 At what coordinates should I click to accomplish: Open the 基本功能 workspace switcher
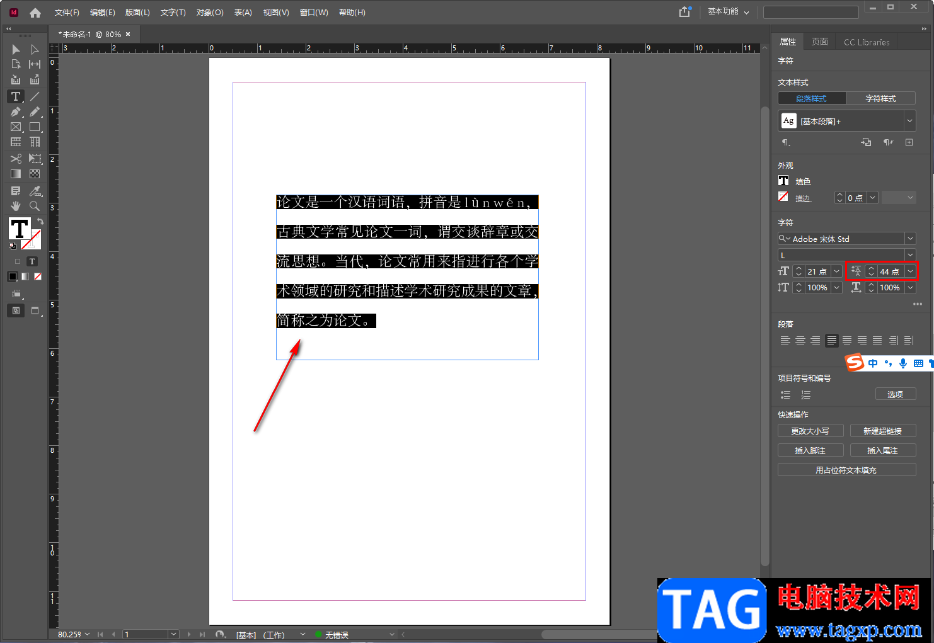(729, 11)
